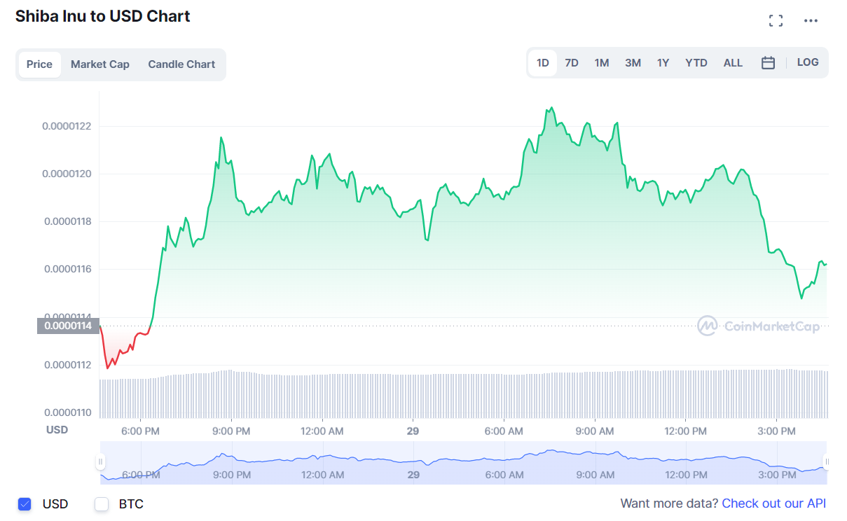Click the 6:00 PM main x-axis label
The image size is (847, 521).
140,431
